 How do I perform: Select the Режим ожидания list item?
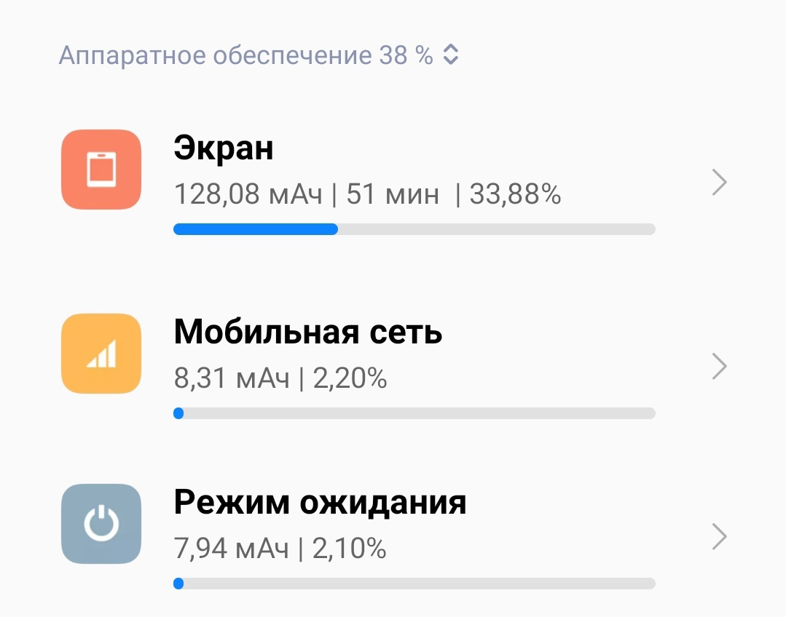point(319,502)
